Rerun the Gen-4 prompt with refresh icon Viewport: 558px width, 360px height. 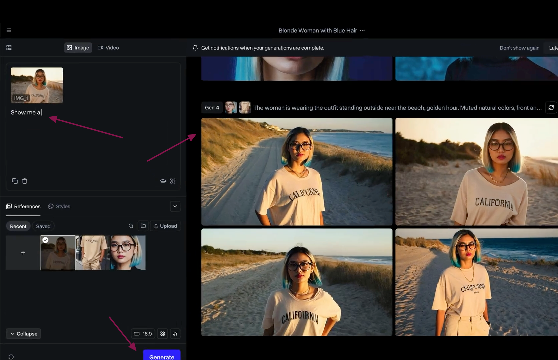(x=551, y=108)
